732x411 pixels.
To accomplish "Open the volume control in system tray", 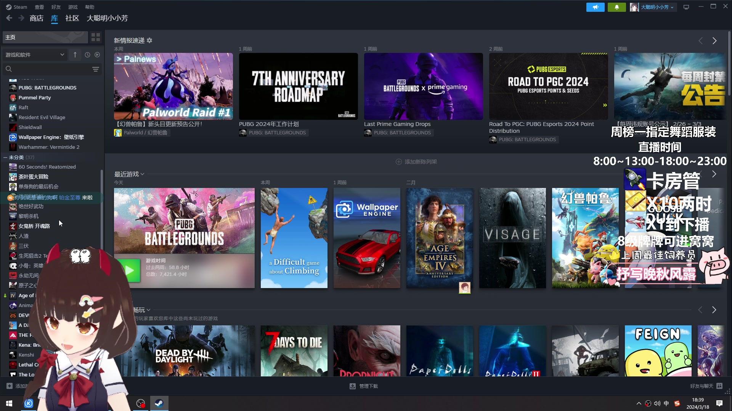I will pos(657,403).
